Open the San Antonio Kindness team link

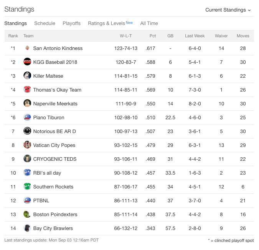coord(58,48)
